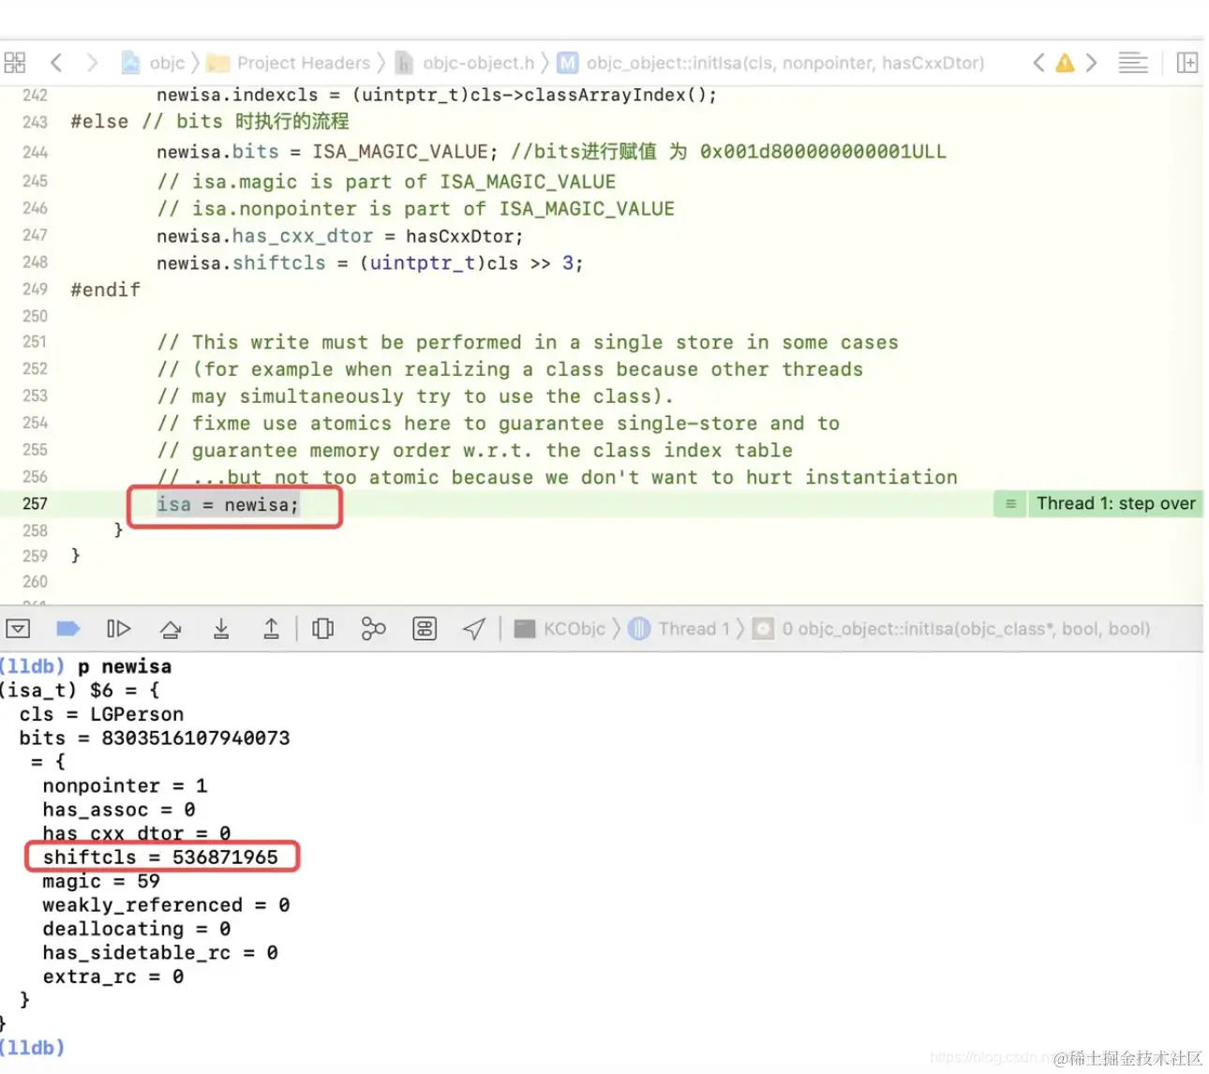
Task: Click ISA_MAGIC_VALUE in line 244
Action: tap(400, 152)
